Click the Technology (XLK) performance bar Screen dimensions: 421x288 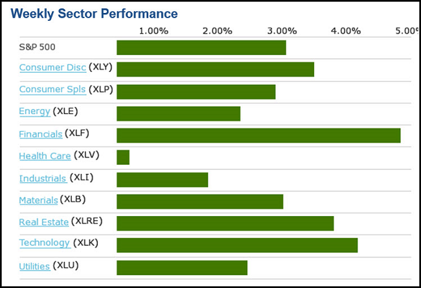pyautogui.click(x=237, y=245)
